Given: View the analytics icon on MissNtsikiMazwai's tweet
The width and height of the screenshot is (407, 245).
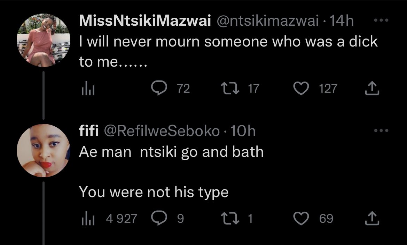Looking at the screenshot, I should [x=88, y=88].
